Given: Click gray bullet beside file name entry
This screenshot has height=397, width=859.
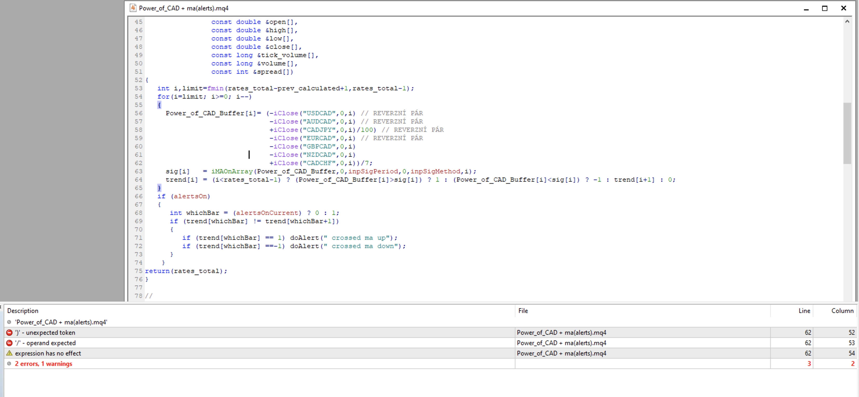Looking at the screenshot, I should pyautogui.click(x=9, y=322).
